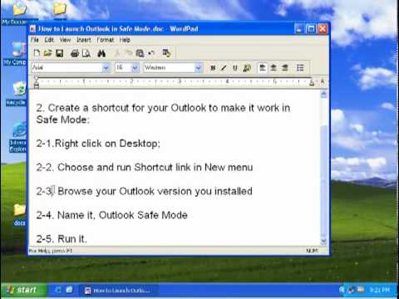Select the docs folder on desktop
This screenshot has width=399, height=299.
point(19,214)
